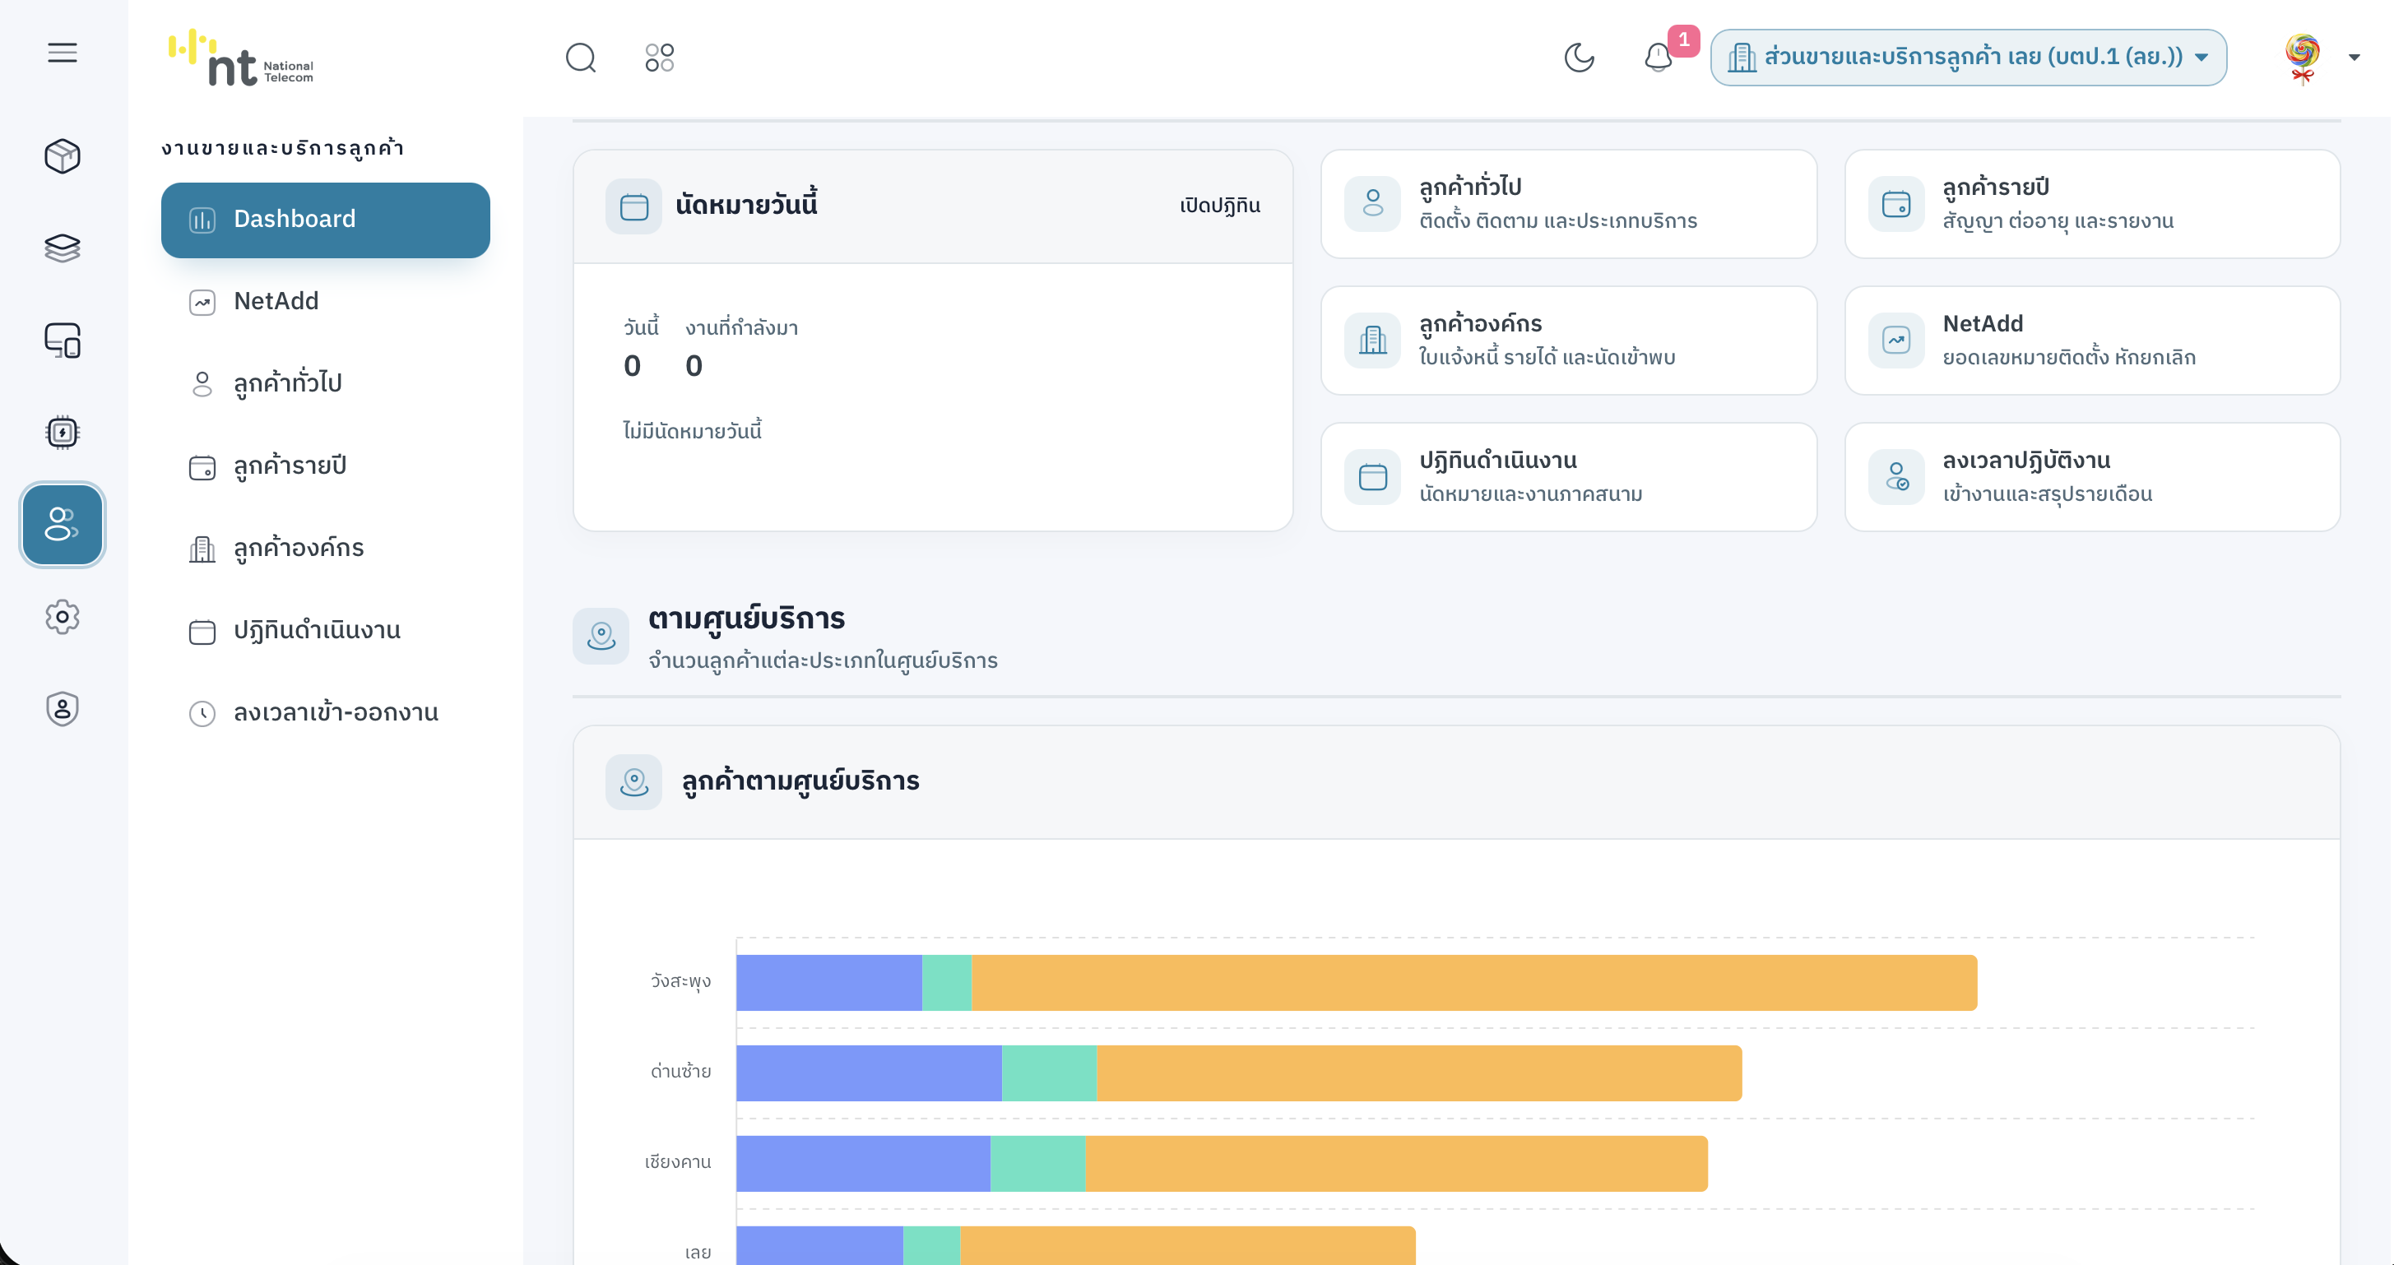Click the location pin icon beside ตามศูนย์บริการ

point(601,636)
